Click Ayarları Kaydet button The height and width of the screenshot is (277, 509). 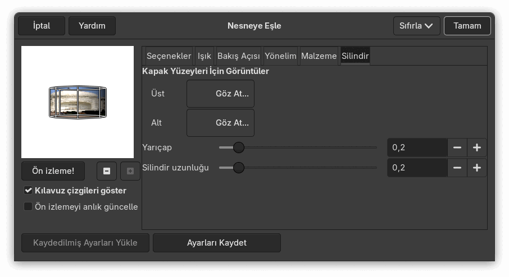216,243
